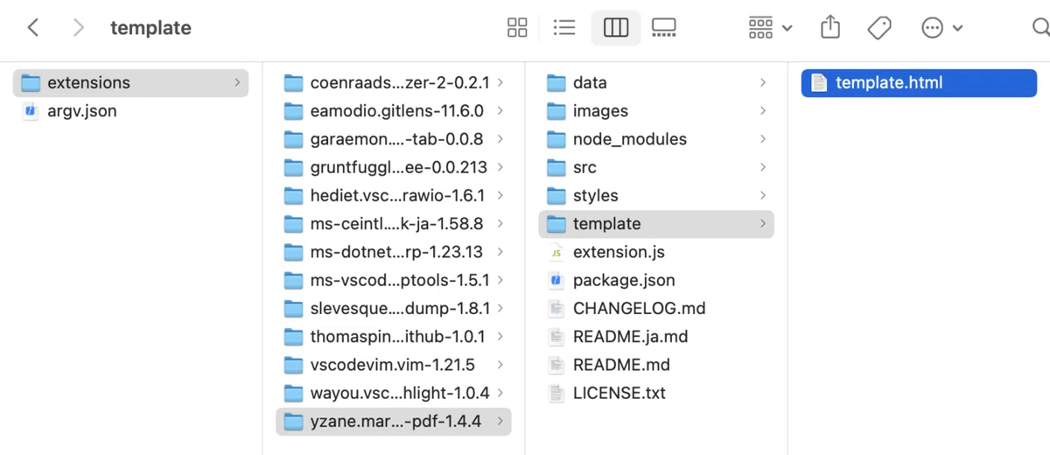The image size is (1050, 455).
Task: Select eamodio.gitlens-11.6.0 folder icon
Action: tap(293, 111)
